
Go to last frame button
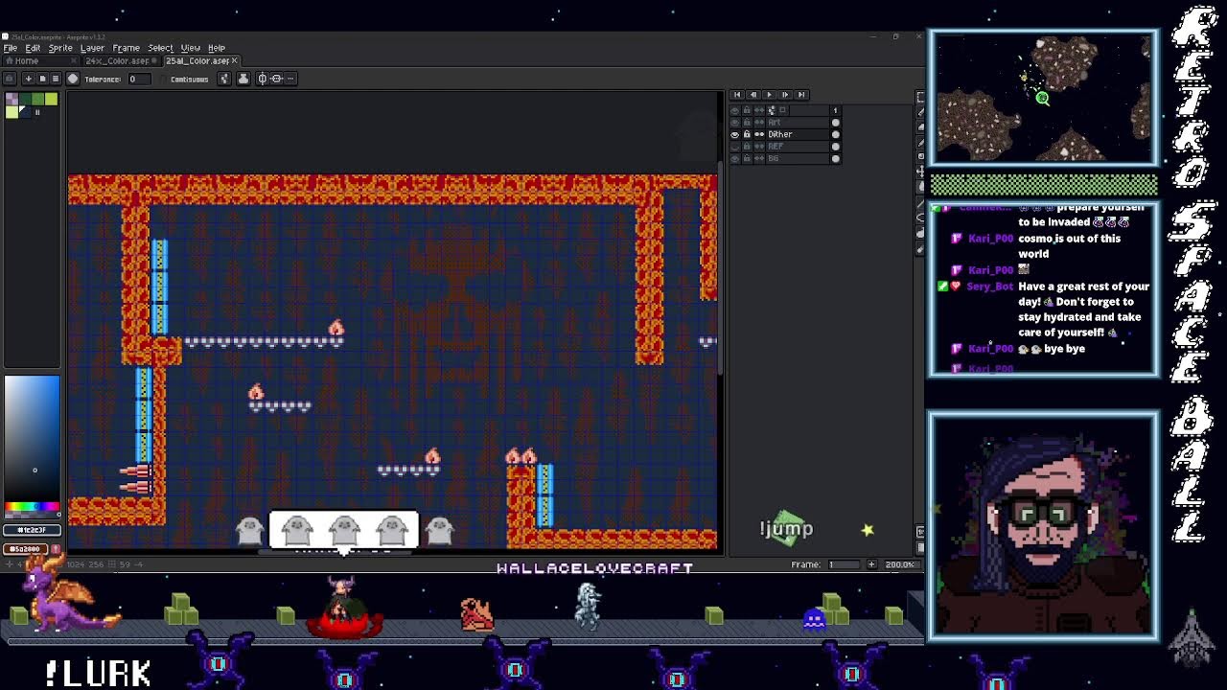click(801, 95)
